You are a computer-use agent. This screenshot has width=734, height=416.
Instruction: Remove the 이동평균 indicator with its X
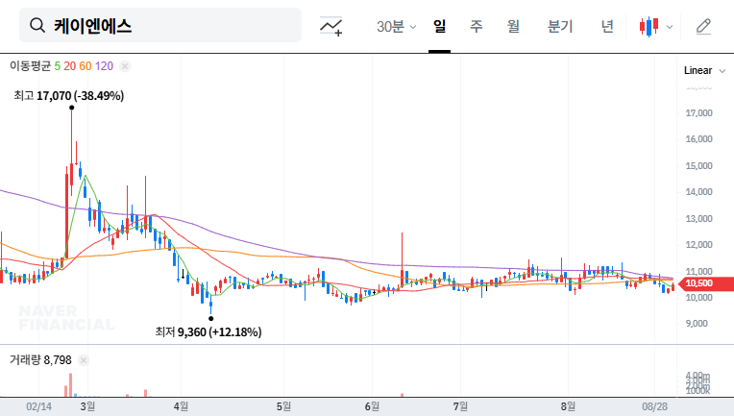pos(125,66)
